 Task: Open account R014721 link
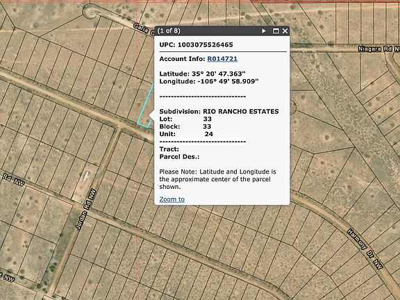tap(222, 59)
